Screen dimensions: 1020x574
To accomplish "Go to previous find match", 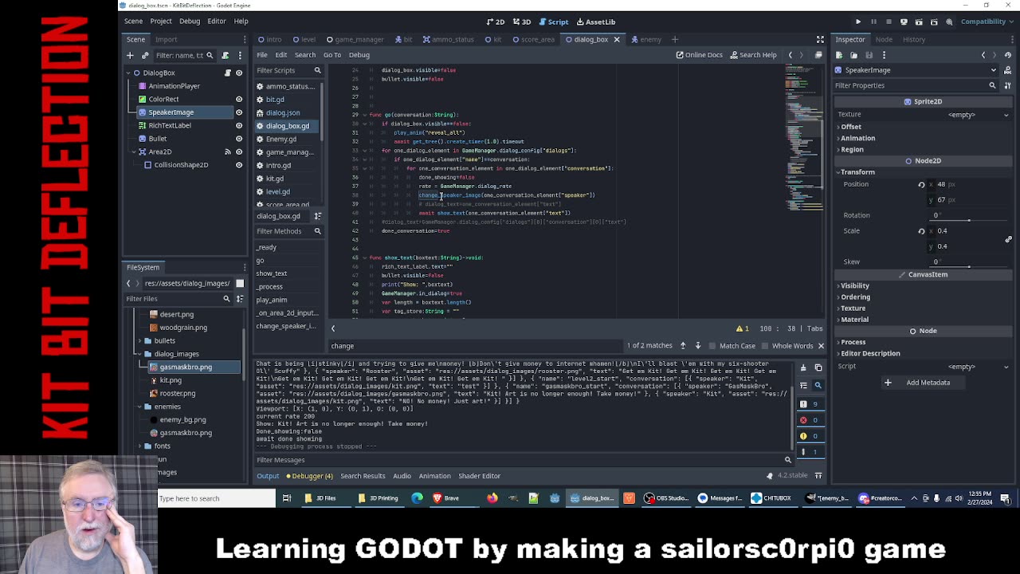I will 683,345.
